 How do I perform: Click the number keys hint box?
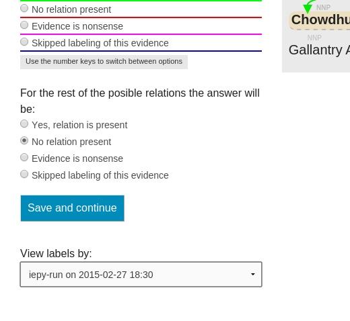click(x=104, y=62)
